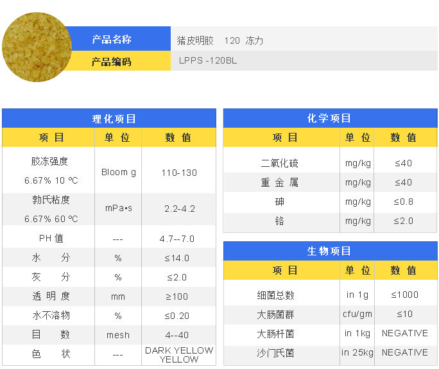This screenshot has height=369, width=439.
Task: Select the 产品名称 blue label
Action: point(111,40)
